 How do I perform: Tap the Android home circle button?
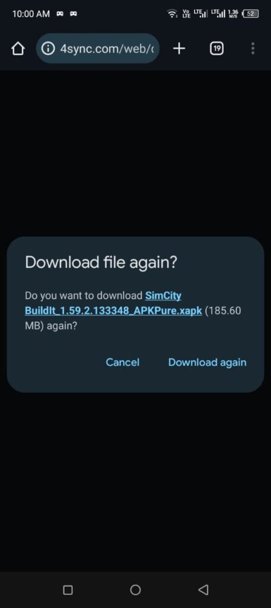(135, 590)
